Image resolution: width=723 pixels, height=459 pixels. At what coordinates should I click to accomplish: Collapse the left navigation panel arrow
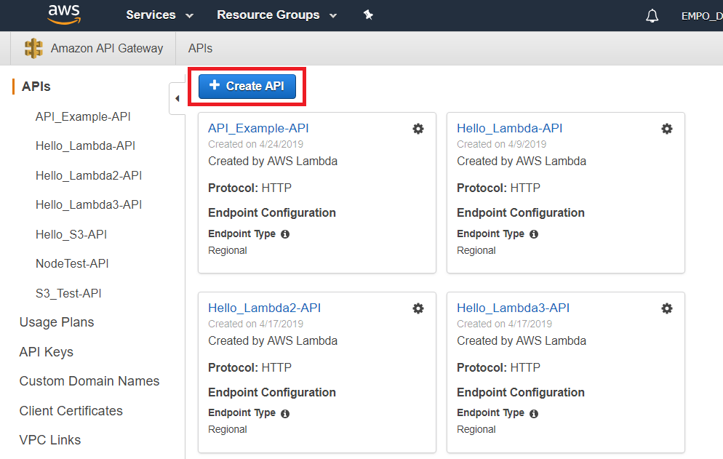[x=177, y=98]
